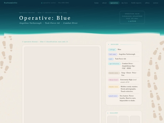Click the known vices tag pill
The width and height of the screenshot is (164, 123).
click(x=114, y=87)
